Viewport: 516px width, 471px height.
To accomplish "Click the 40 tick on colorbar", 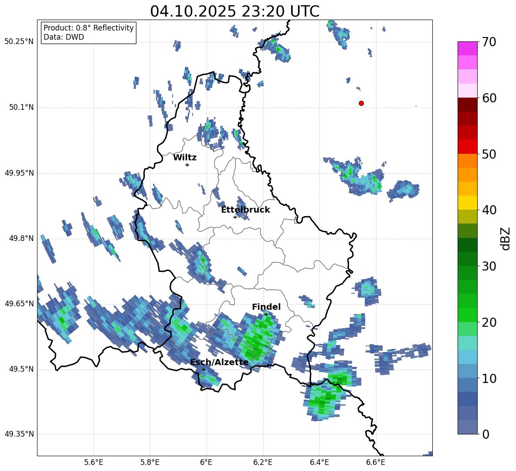I will tap(489, 210).
